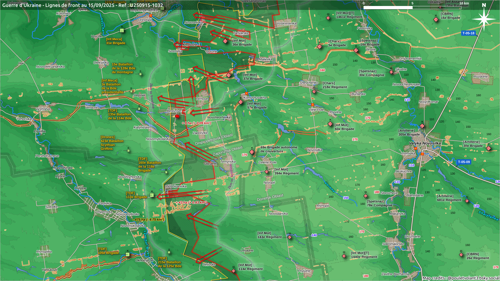The height and width of the screenshot is (281, 500).
Task: Click the map title header text
Action: [83, 5]
